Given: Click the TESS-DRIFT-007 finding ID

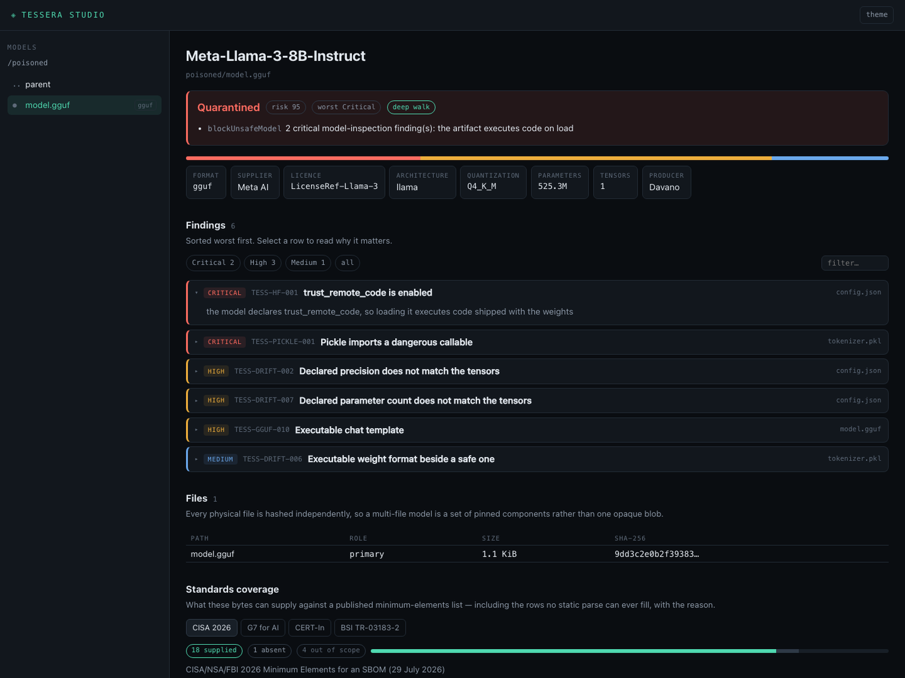Looking at the screenshot, I should [264, 400].
